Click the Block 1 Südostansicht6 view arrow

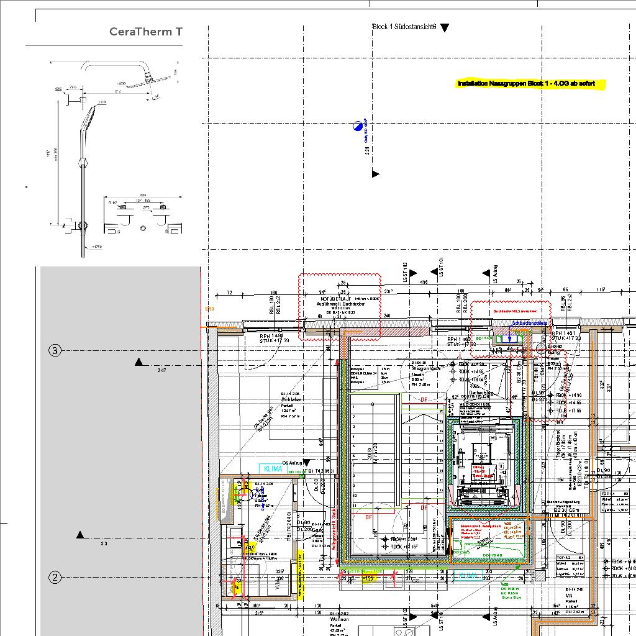(445, 27)
